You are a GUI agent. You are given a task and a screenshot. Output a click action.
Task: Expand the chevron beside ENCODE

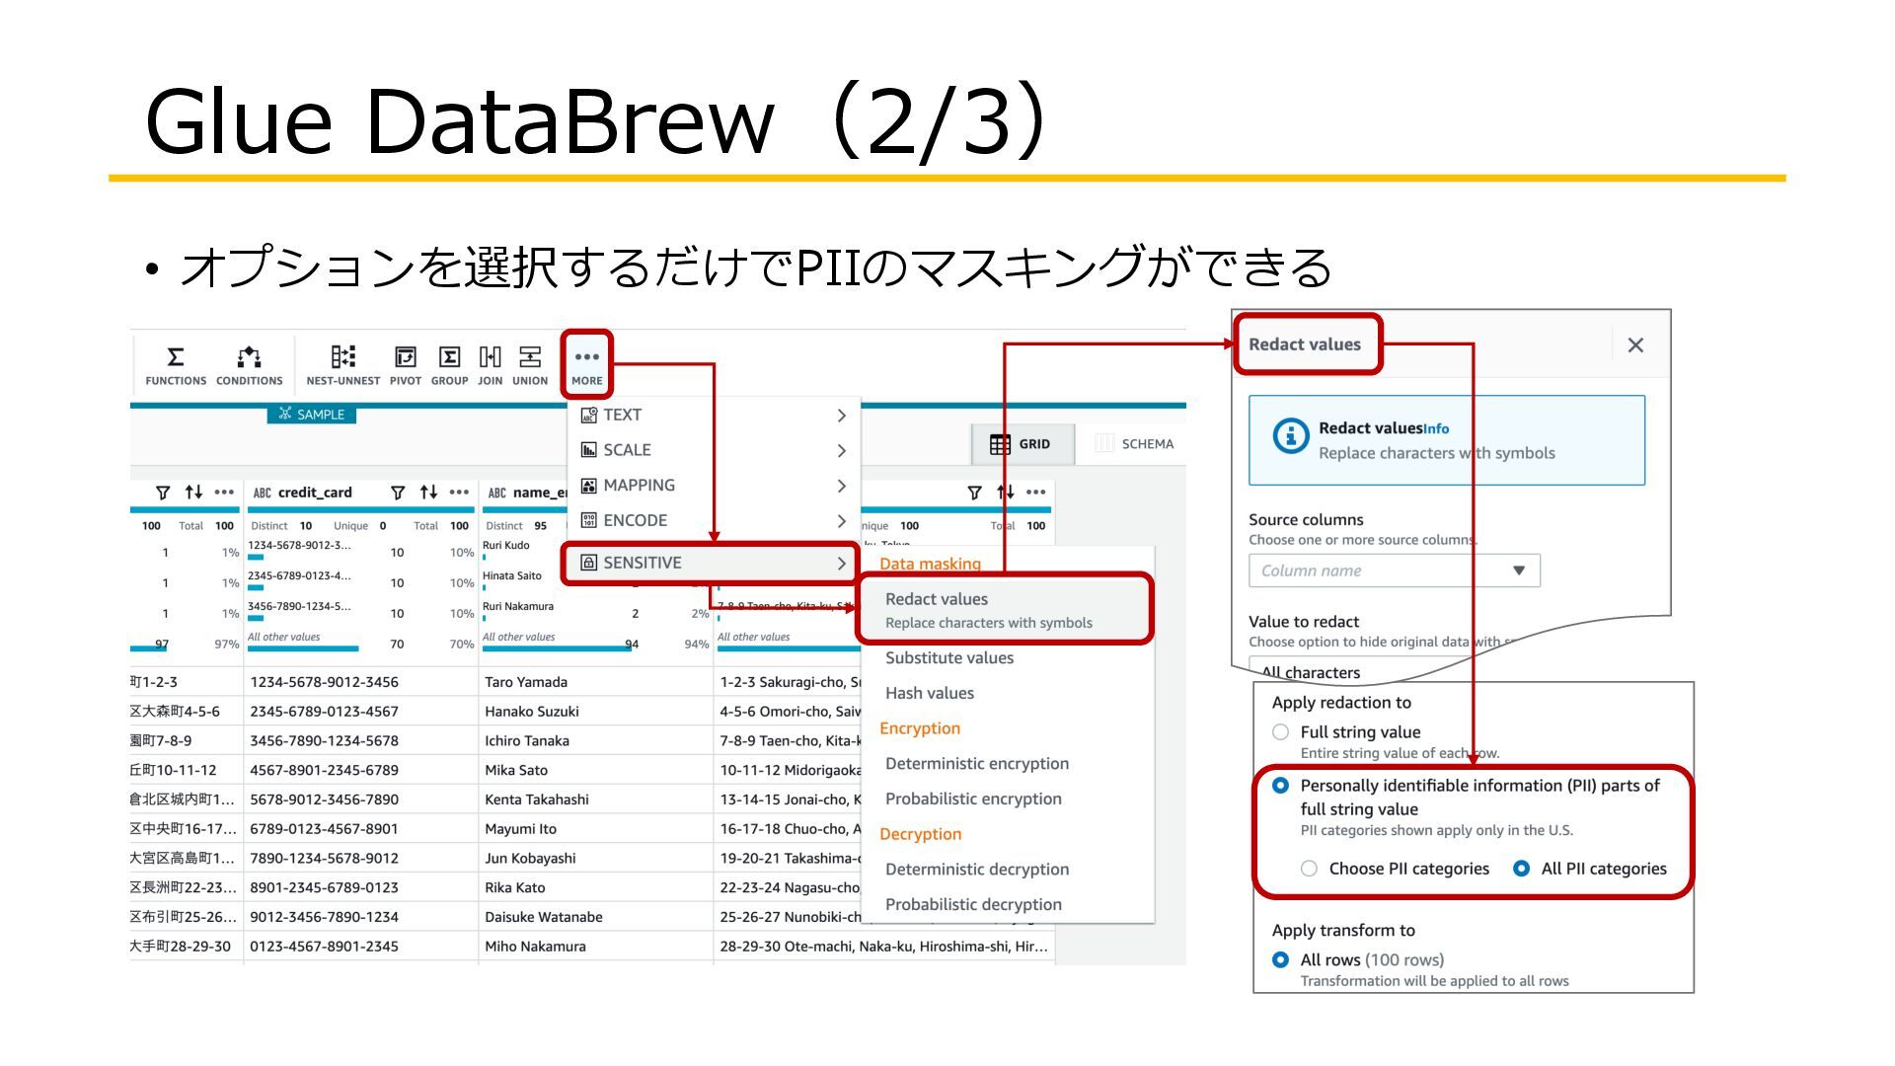point(842,521)
